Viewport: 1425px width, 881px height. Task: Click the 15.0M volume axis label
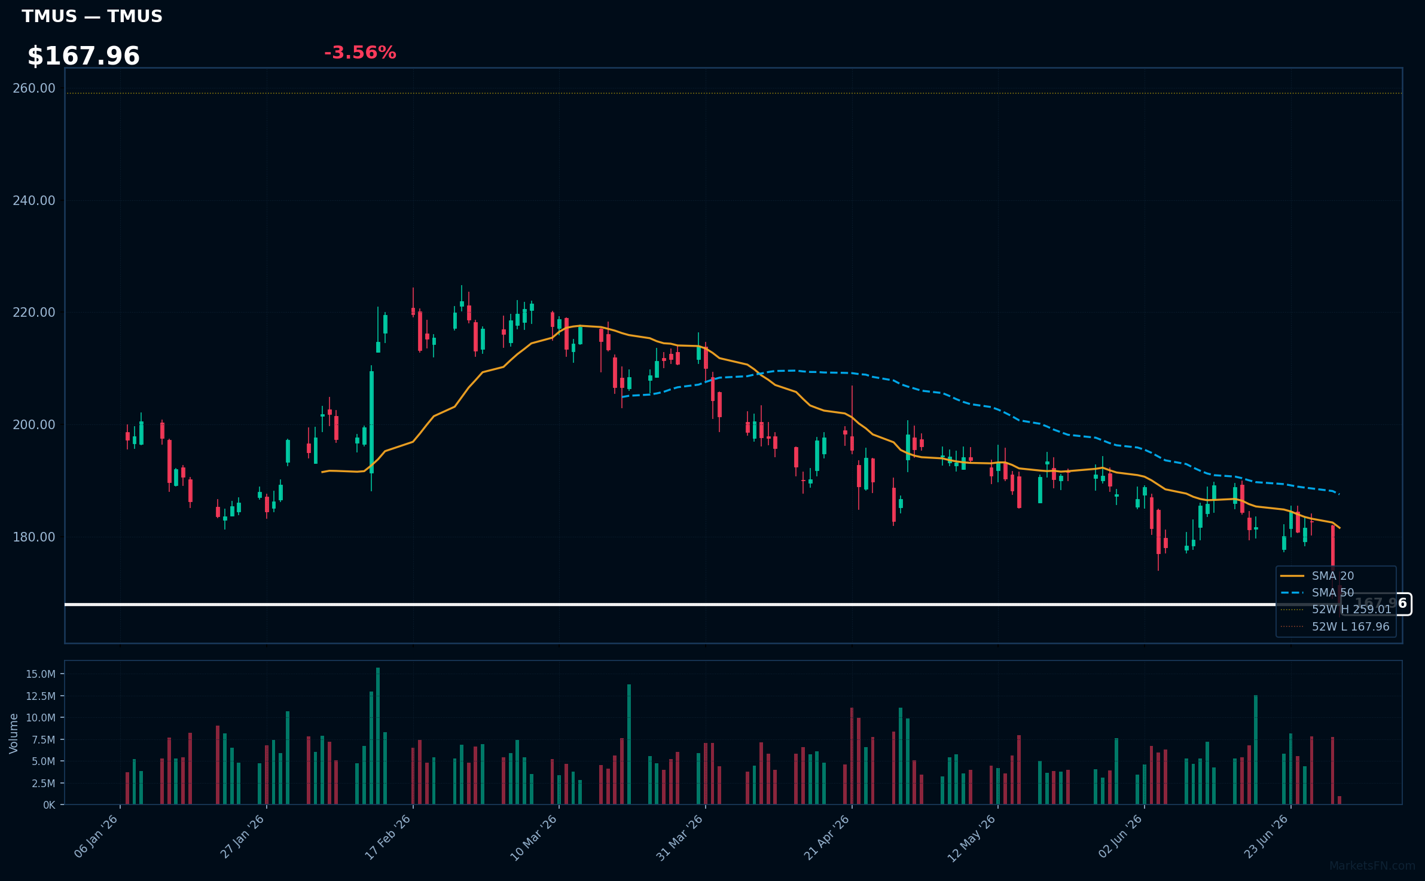click(x=41, y=674)
